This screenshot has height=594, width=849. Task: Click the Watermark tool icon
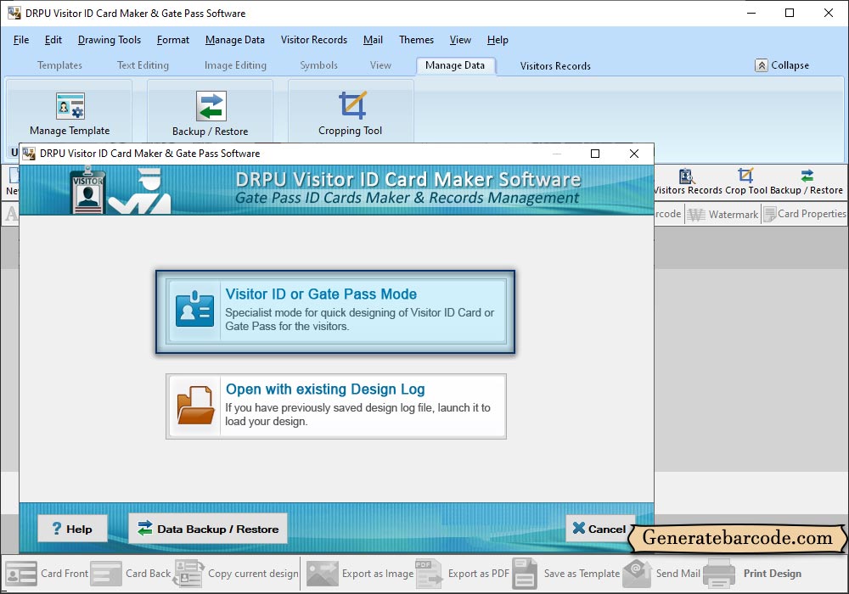click(696, 214)
